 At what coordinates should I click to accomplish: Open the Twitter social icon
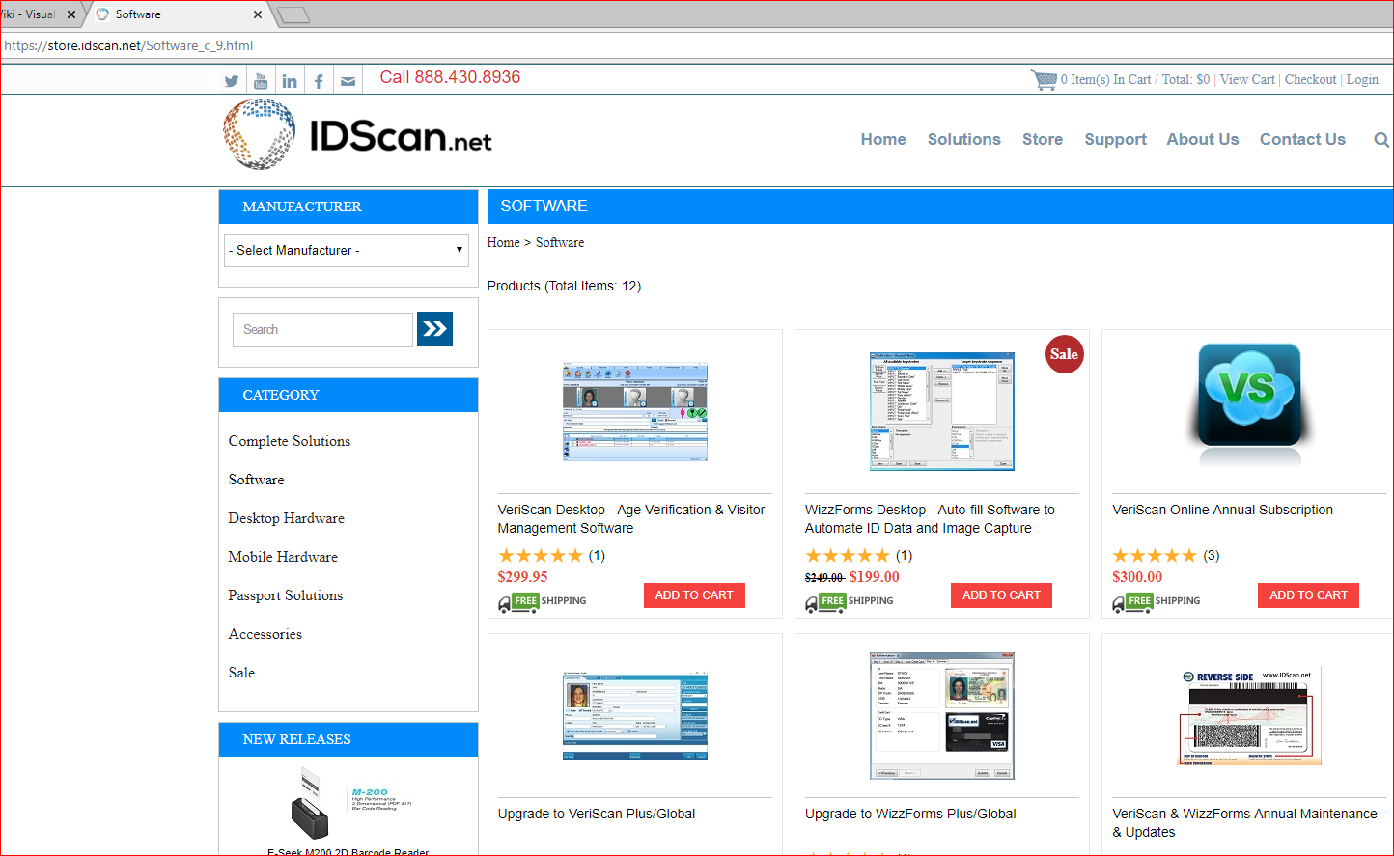click(x=232, y=81)
